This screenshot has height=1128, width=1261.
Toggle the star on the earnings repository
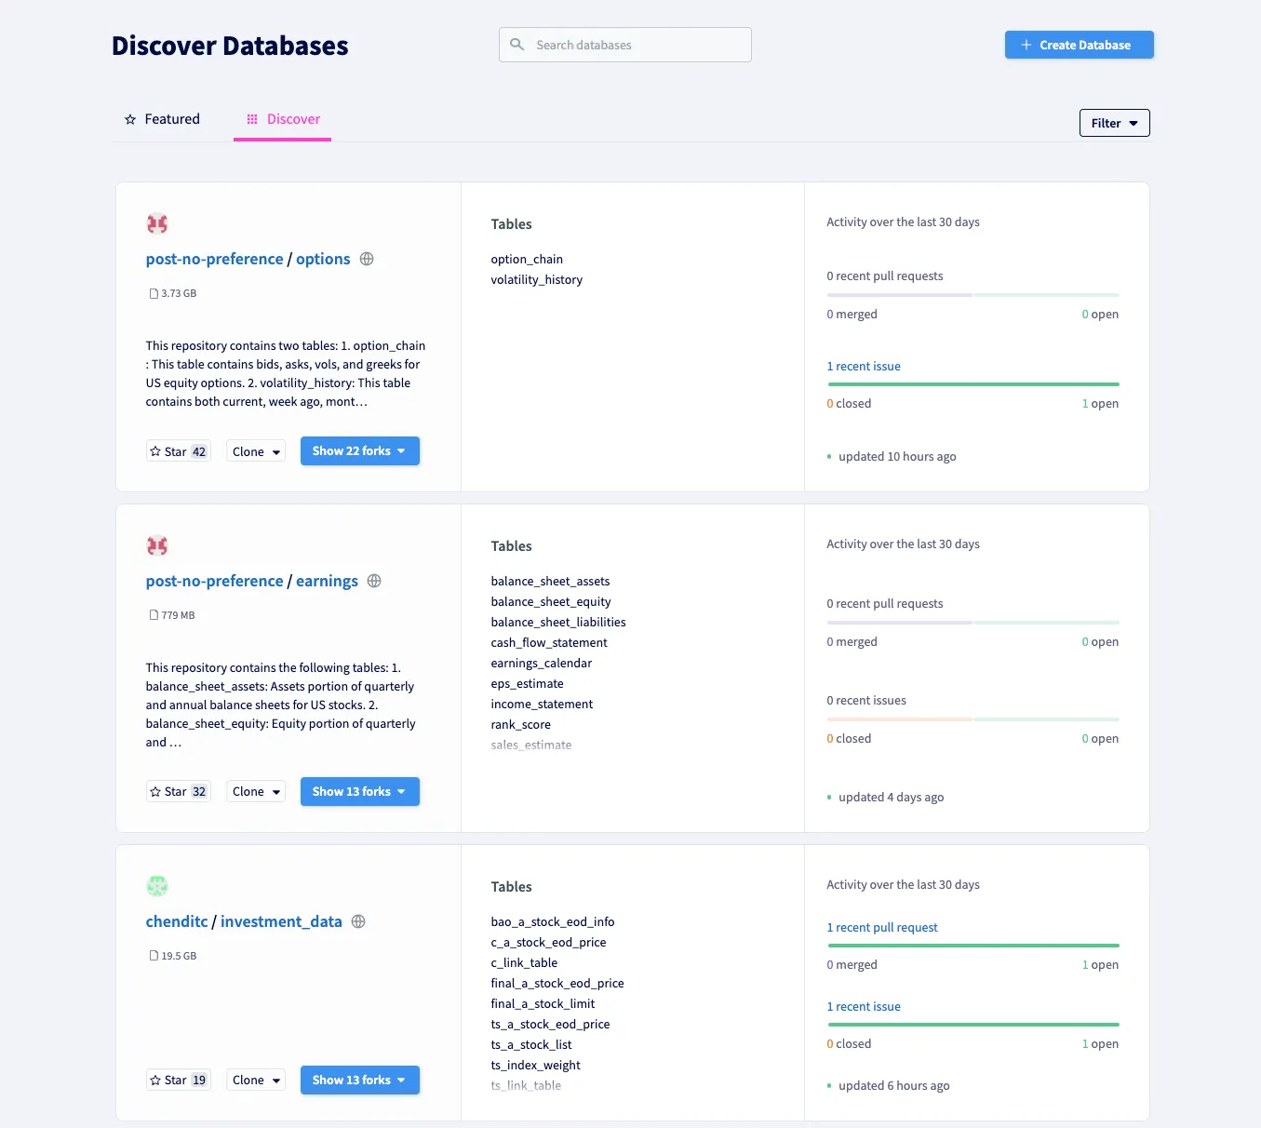click(x=178, y=791)
